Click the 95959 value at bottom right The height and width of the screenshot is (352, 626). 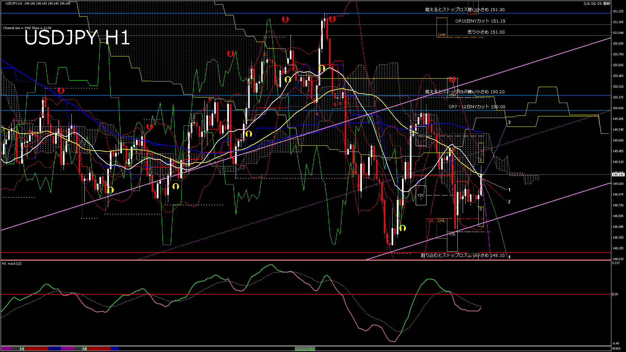(616, 349)
